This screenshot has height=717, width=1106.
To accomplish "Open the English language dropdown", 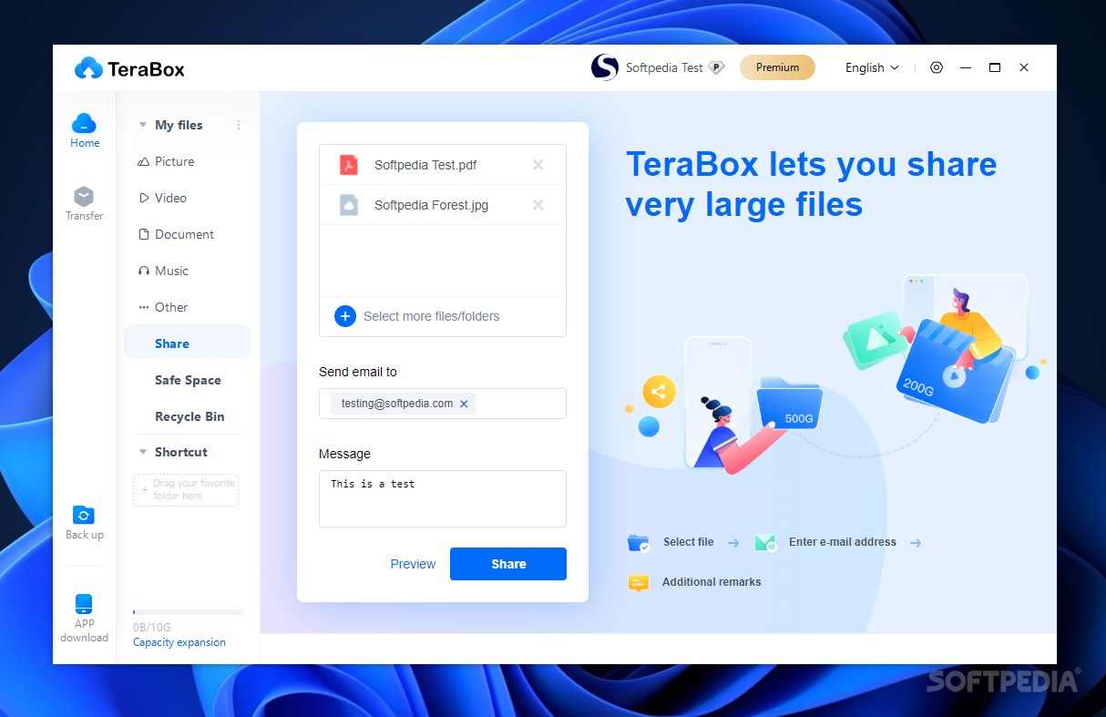I will tap(872, 67).
